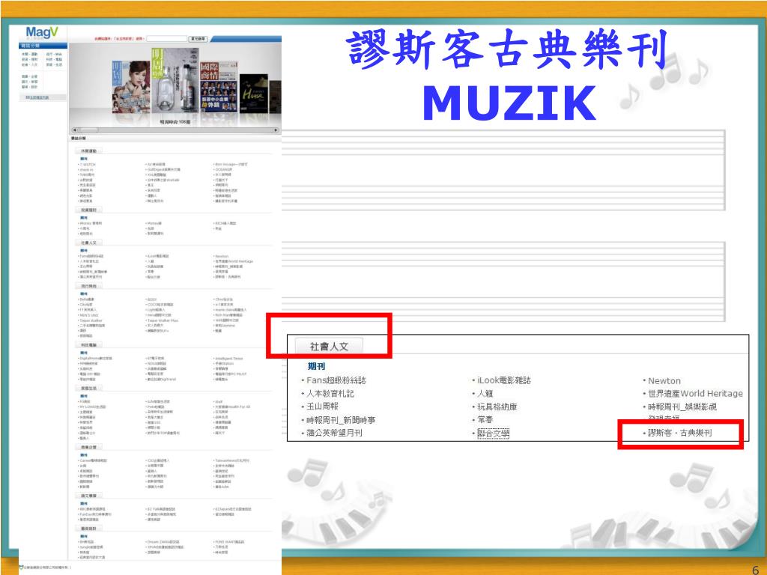Open the 國際商情 magazine cover
The height and width of the screenshot is (575, 767).
pos(219,87)
